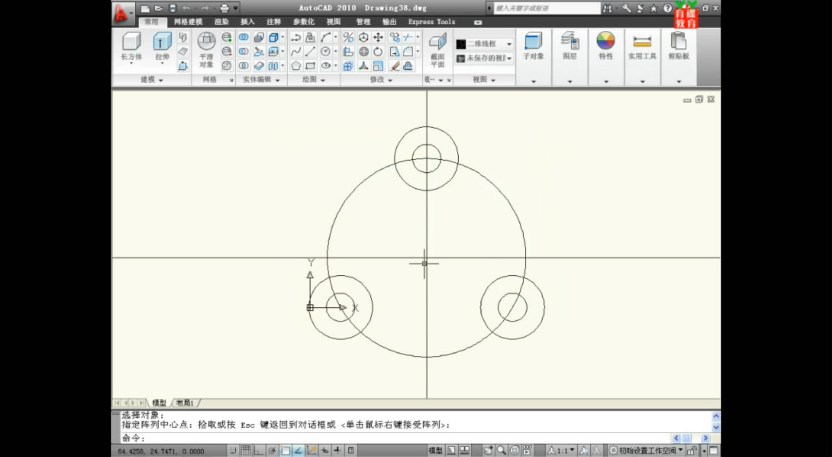
Task: Select the Spline draw tool
Action: (x=296, y=51)
